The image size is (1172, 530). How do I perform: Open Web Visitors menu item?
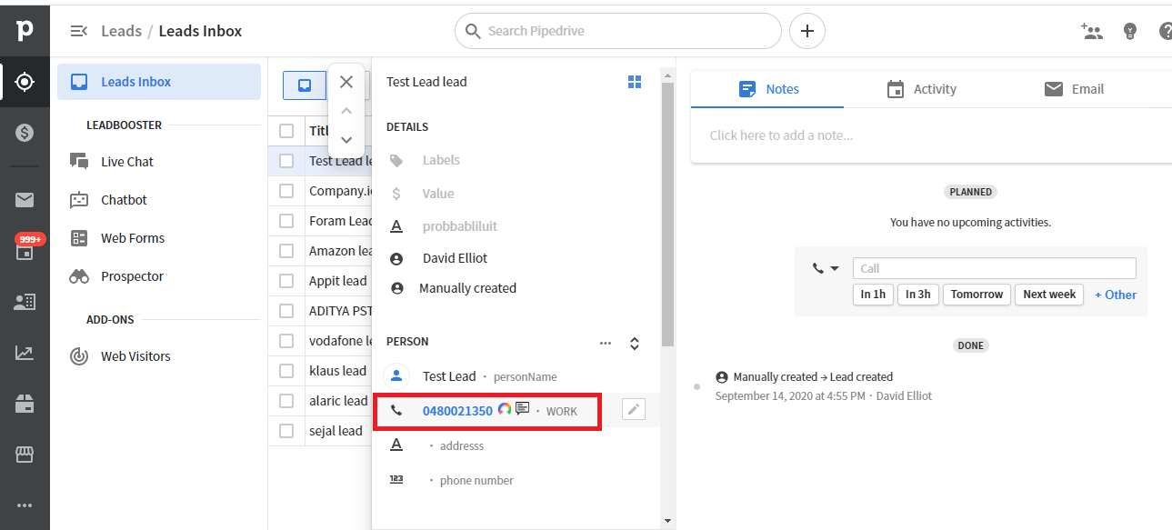pyautogui.click(x=135, y=356)
